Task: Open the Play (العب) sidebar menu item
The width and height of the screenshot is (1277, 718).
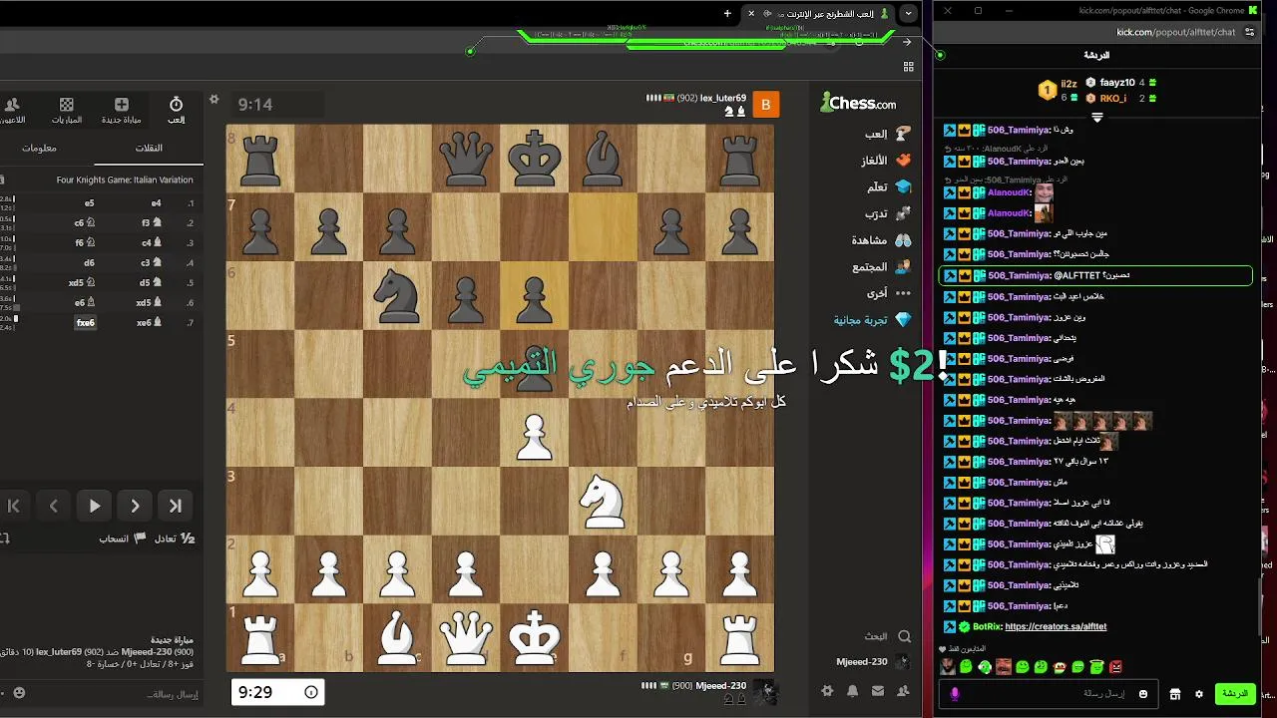Action: [x=888, y=134]
